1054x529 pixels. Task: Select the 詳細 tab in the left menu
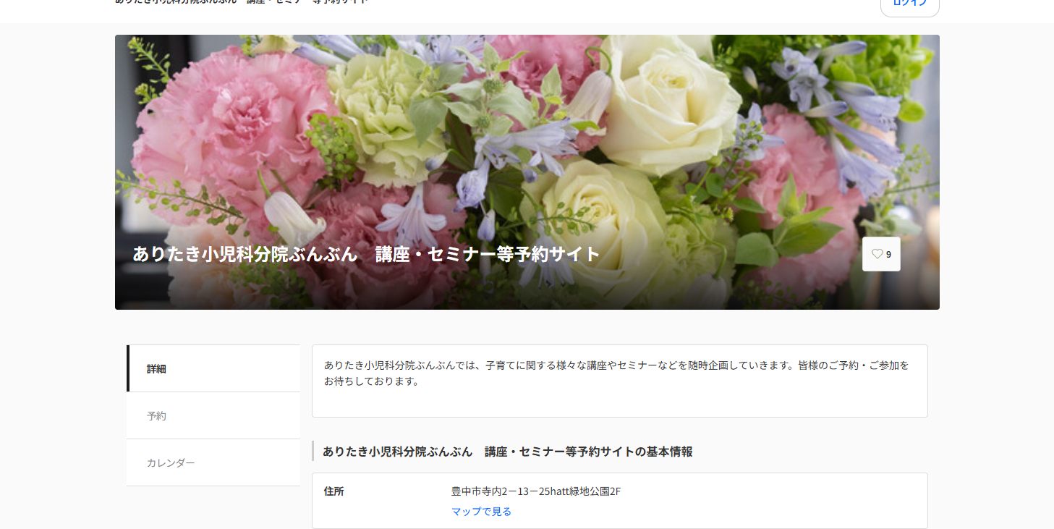[156, 368]
